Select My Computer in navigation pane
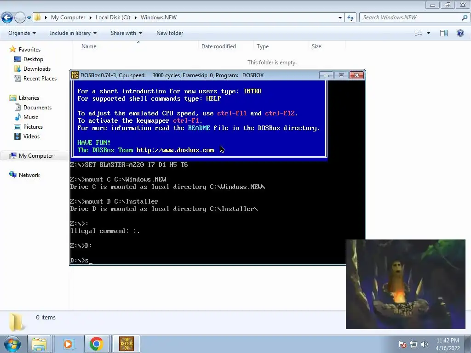471x353 pixels. (x=31, y=155)
